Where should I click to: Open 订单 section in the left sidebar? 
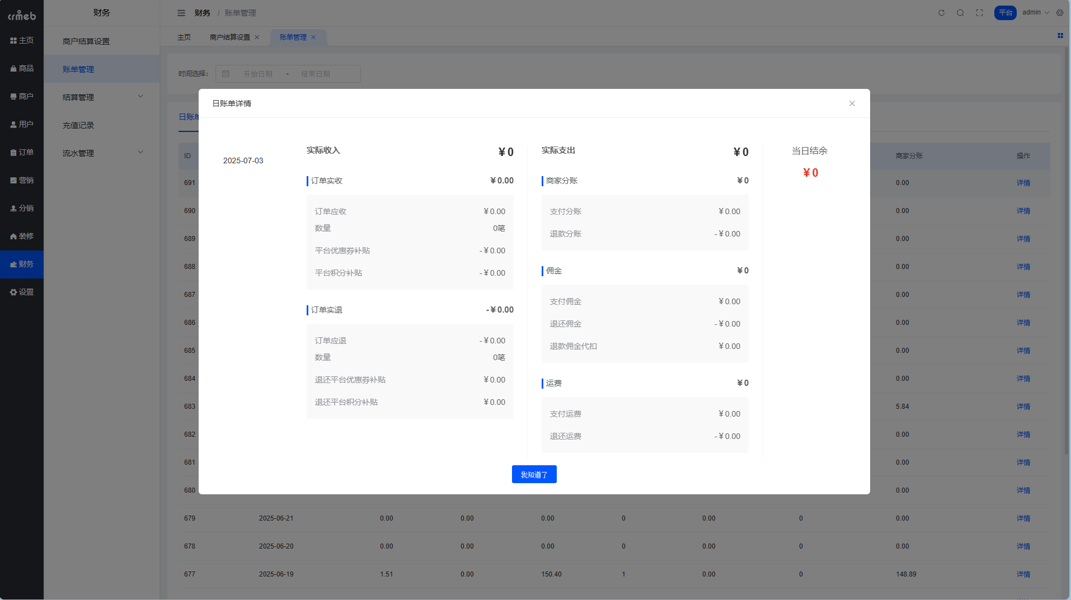click(22, 152)
